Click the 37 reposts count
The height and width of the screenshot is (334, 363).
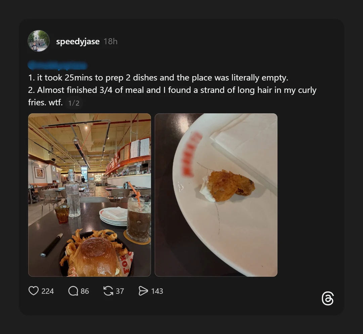tap(120, 291)
